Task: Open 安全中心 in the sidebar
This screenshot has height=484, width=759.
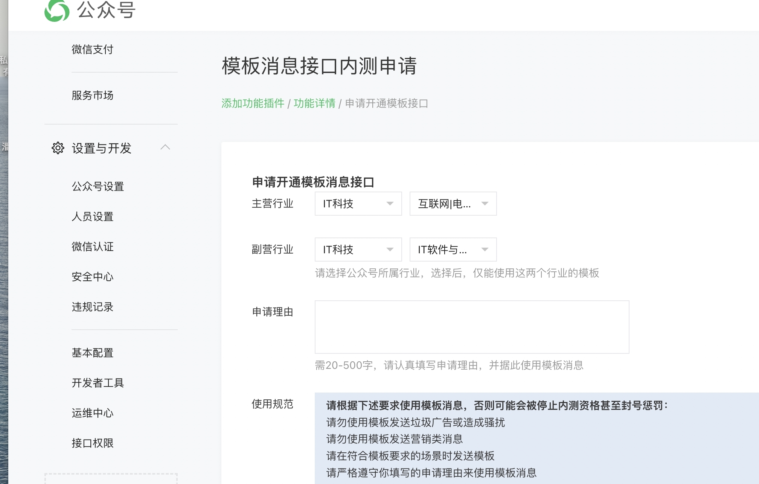Action: (93, 277)
